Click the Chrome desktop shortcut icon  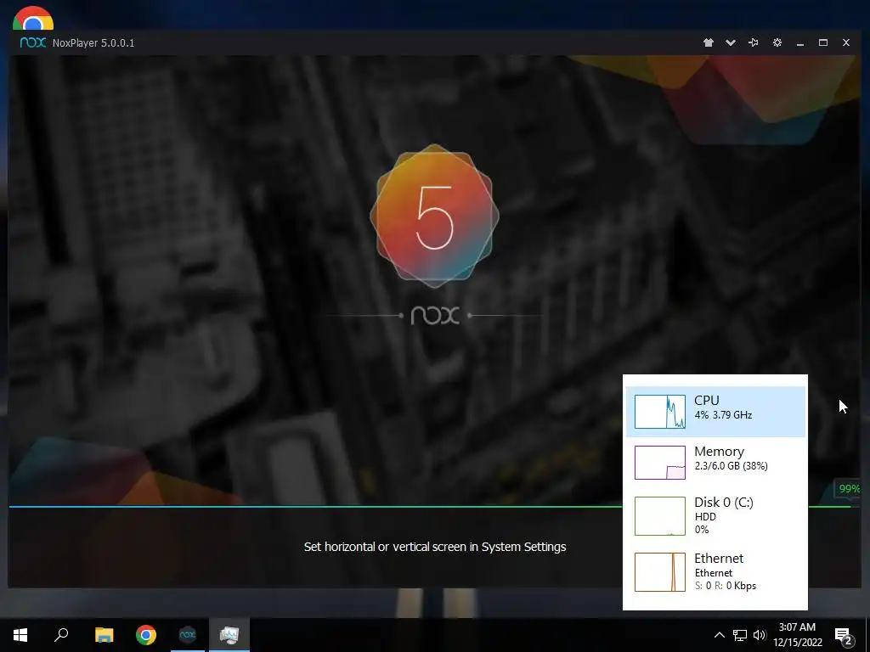33,18
